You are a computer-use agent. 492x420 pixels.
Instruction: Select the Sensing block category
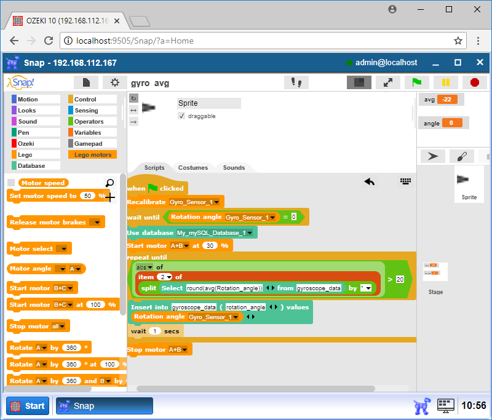point(92,111)
